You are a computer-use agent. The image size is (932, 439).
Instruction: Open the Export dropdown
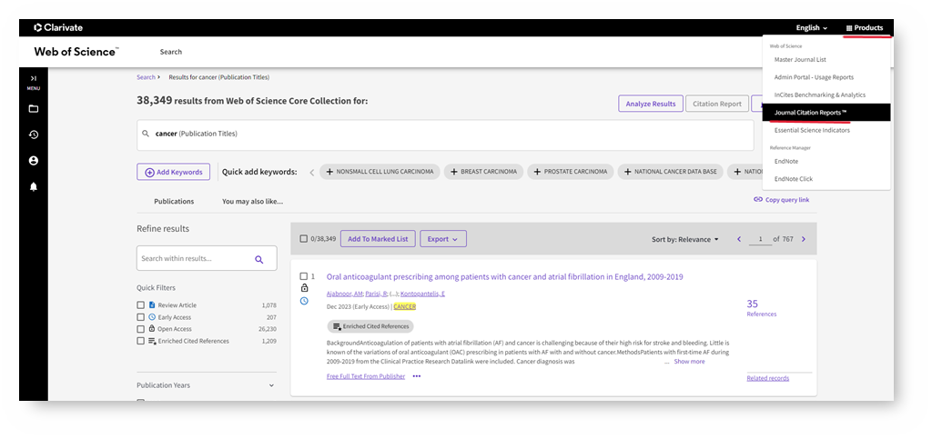click(x=443, y=239)
